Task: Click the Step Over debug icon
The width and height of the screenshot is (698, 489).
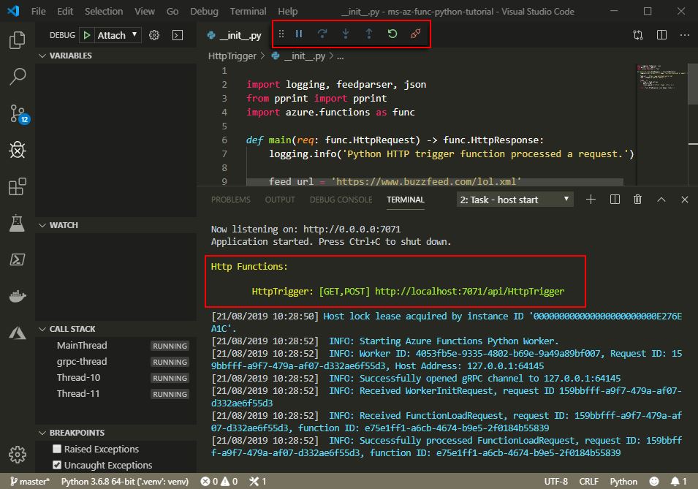Action: 322,34
